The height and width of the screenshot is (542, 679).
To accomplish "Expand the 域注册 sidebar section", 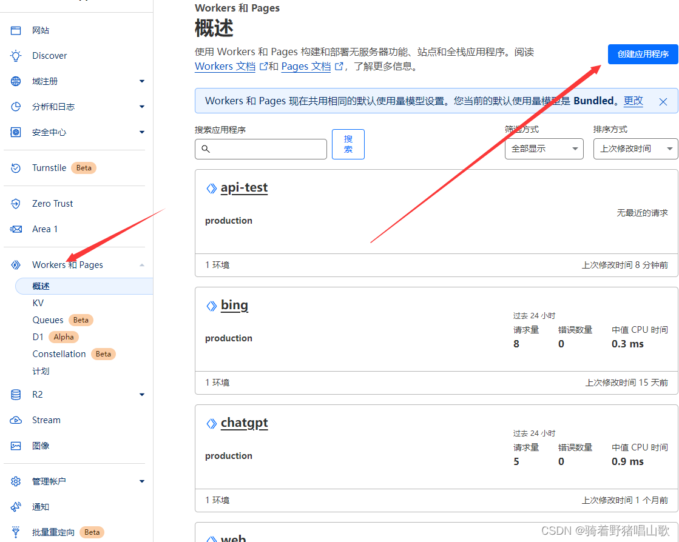I will [x=141, y=81].
